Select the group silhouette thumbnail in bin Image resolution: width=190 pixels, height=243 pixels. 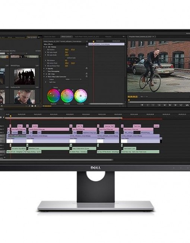pyautogui.click(x=25, y=76)
